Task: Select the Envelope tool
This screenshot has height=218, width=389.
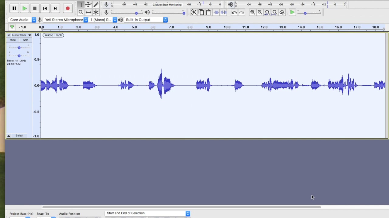Action: tap(88, 5)
